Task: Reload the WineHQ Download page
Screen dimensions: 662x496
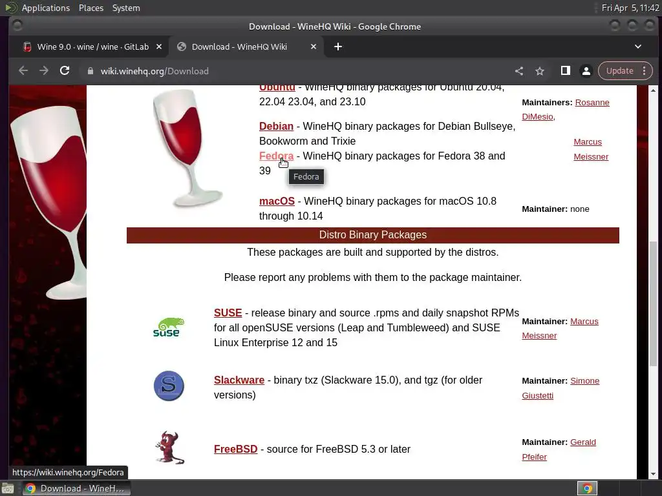Action: pos(65,71)
